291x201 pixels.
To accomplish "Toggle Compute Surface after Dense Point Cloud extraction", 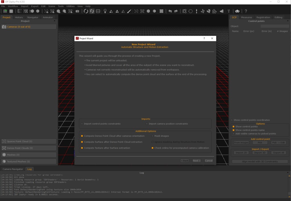I will pyautogui.click(x=82, y=142).
